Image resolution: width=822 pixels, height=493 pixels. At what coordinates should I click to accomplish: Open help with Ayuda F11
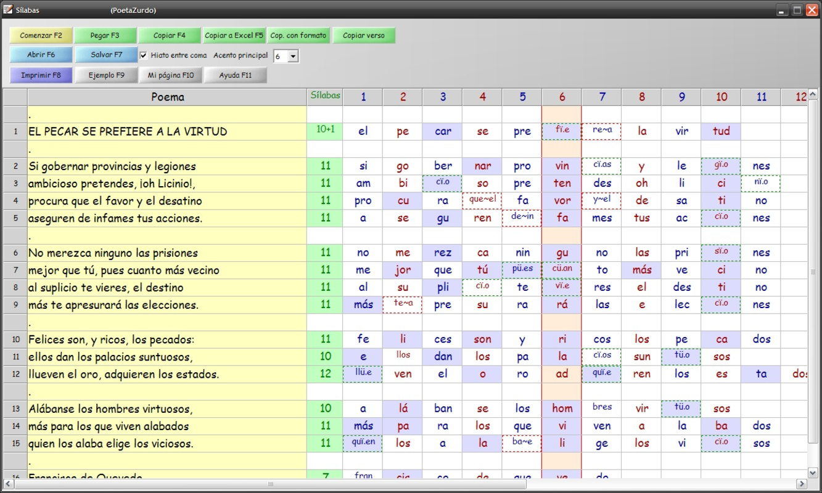[236, 75]
